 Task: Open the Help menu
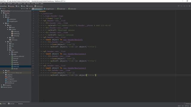pos(42,4)
